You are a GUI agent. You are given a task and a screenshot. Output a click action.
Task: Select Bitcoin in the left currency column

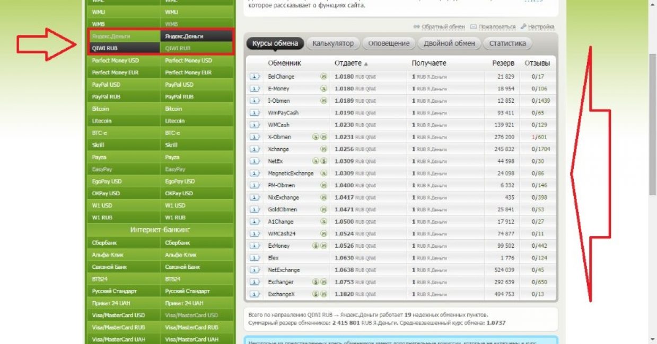click(124, 109)
